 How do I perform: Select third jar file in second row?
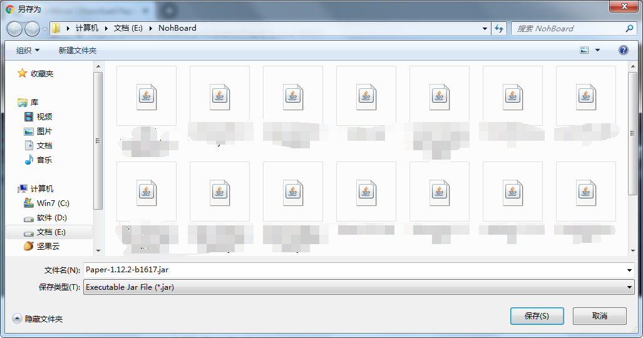pos(293,192)
